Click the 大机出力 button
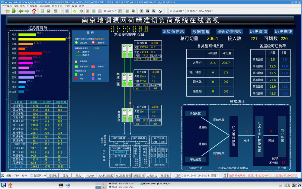The width and height of the screenshot is (302, 189). click(x=152, y=175)
